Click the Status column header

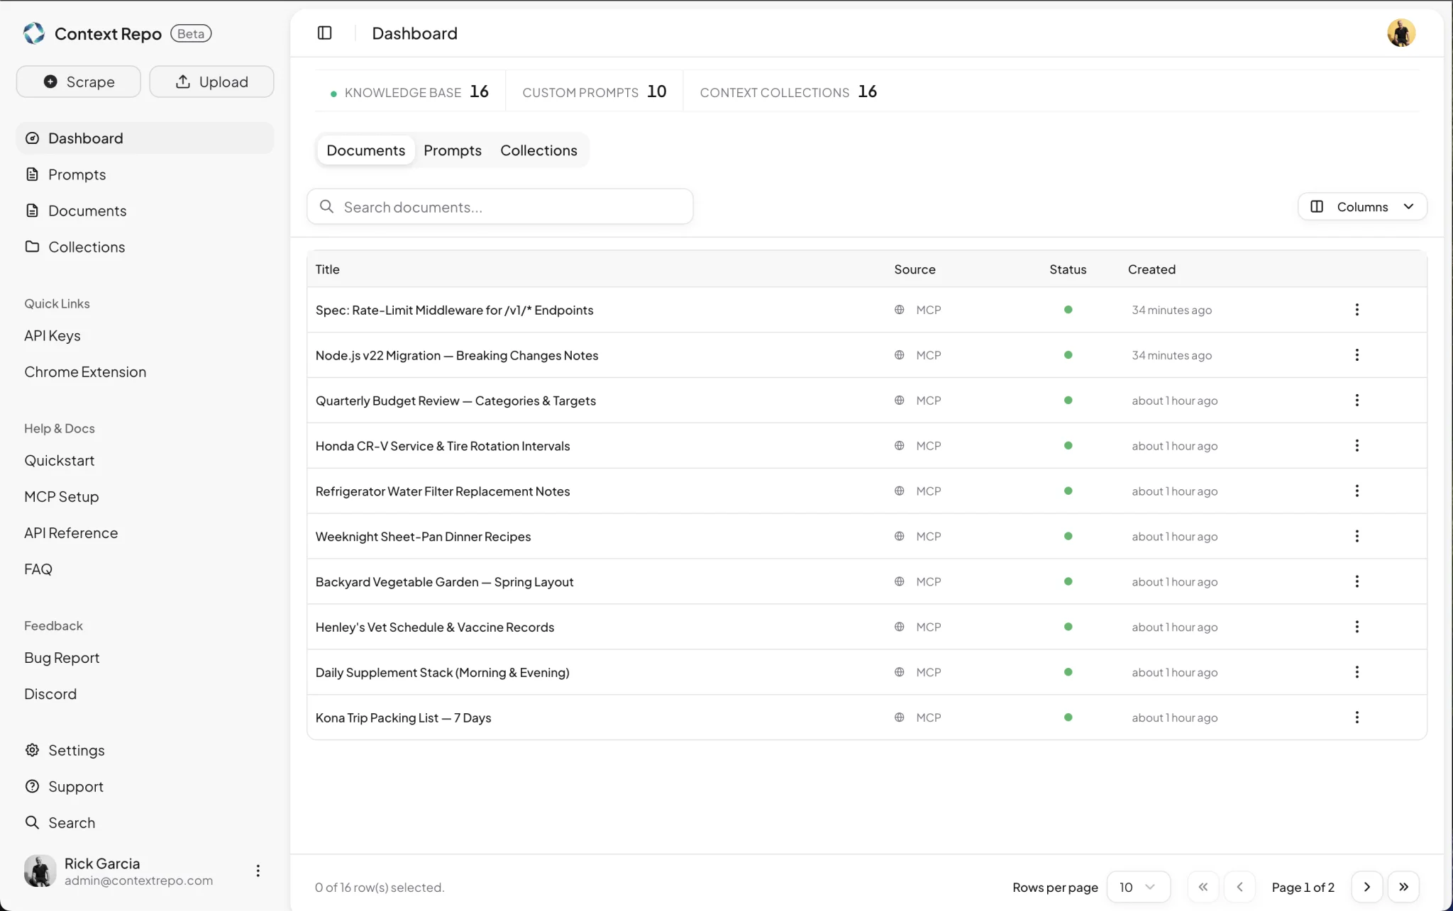tap(1068, 269)
